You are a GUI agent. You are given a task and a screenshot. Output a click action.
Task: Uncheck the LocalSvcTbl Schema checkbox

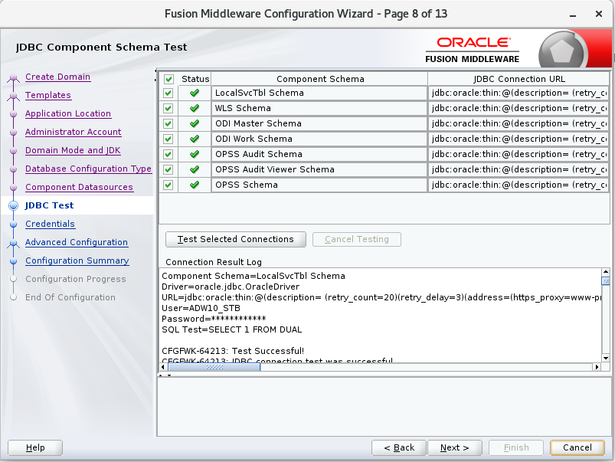coord(168,93)
